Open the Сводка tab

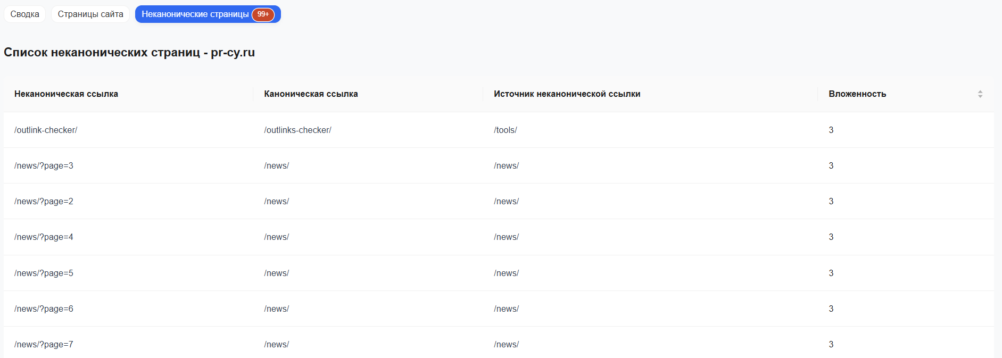click(24, 14)
